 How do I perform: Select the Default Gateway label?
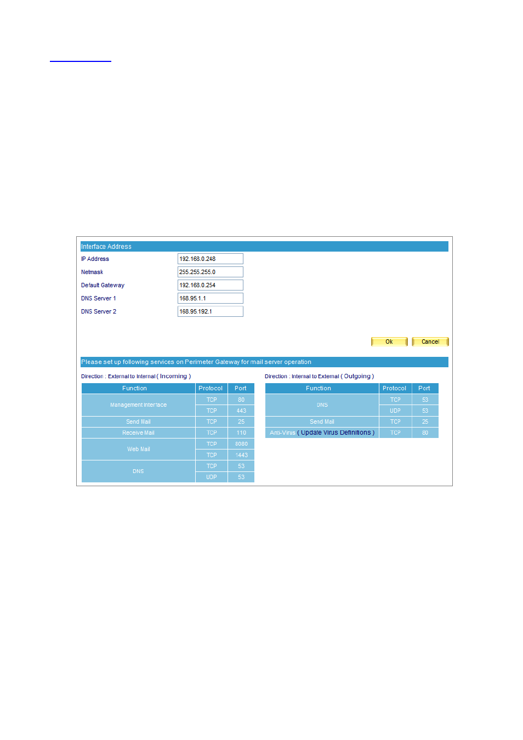pyautogui.click(x=103, y=285)
